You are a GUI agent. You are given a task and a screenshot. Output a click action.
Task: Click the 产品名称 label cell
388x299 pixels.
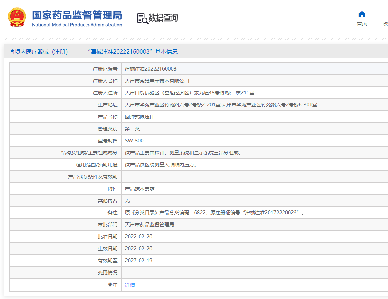[65, 117]
